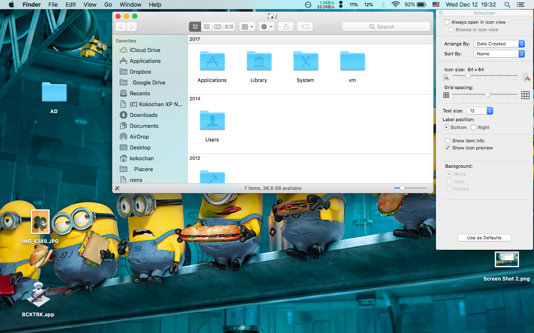Go back in Finder window
The height and width of the screenshot is (333, 534).
click(121, 27)
